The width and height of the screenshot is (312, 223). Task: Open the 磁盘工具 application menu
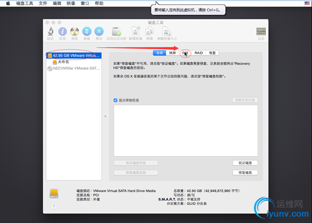pyautogui.click(x=24, y=3)
